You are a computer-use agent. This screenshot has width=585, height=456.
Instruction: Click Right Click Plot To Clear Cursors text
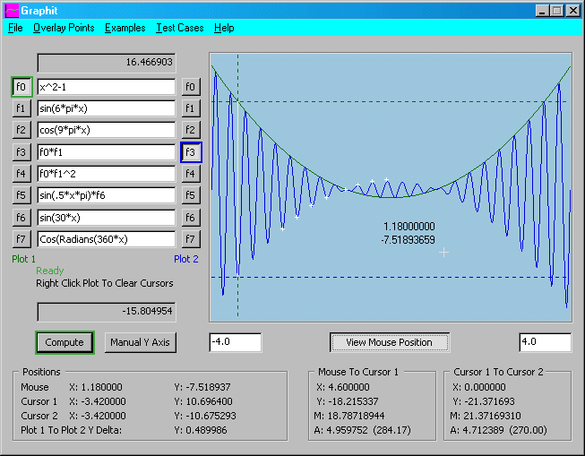(x=105, y=283)
